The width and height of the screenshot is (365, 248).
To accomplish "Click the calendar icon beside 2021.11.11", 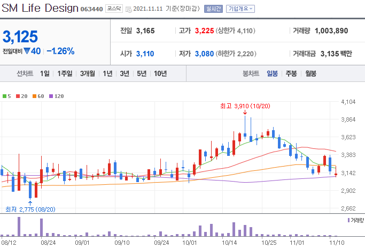I will (x=128, y=9).
